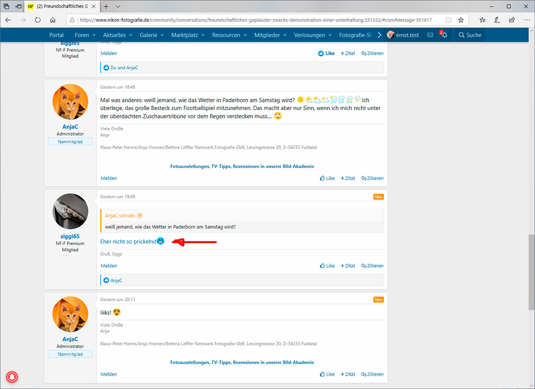
Task: Click 'Gestern um 20:11' timestamp
Action: [118, 299]
